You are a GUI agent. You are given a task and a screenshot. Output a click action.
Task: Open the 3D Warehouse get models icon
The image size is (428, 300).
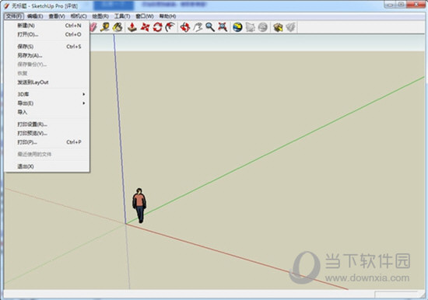pos(278,27)
